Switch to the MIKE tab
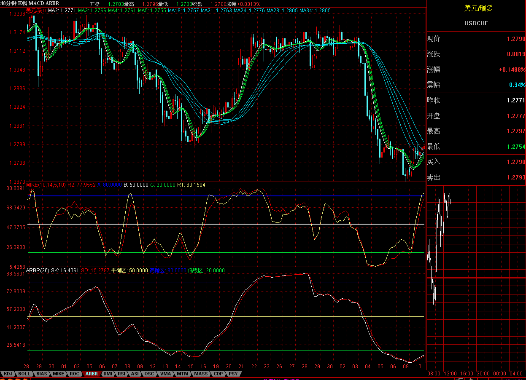The image size is (526, 380). click(58, 374)
